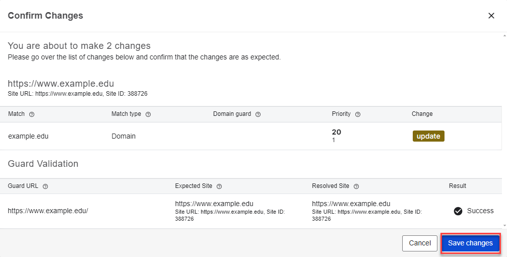Viewport: 507px width, 257px height.
Task: Click the Guard Validation section heading
Action: [43, 164]
